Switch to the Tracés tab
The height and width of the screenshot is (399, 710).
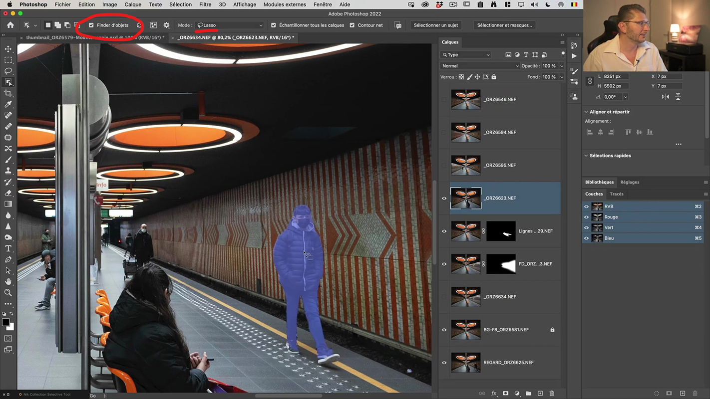pyautogui.click(x=616, y=194)
